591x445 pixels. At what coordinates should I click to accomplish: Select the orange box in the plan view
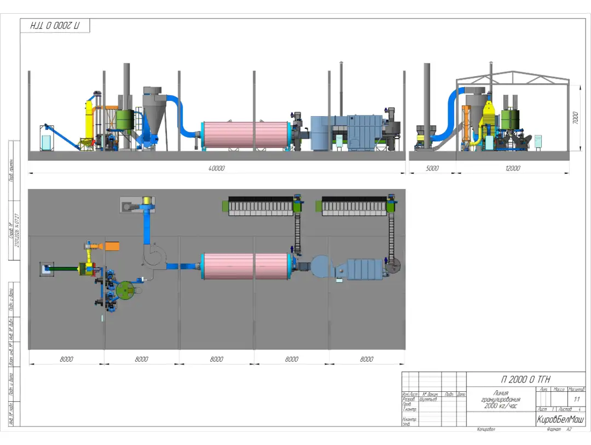(112, 246)
